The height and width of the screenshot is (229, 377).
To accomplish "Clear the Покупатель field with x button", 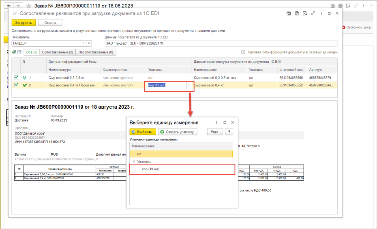I will coord(89,43).
